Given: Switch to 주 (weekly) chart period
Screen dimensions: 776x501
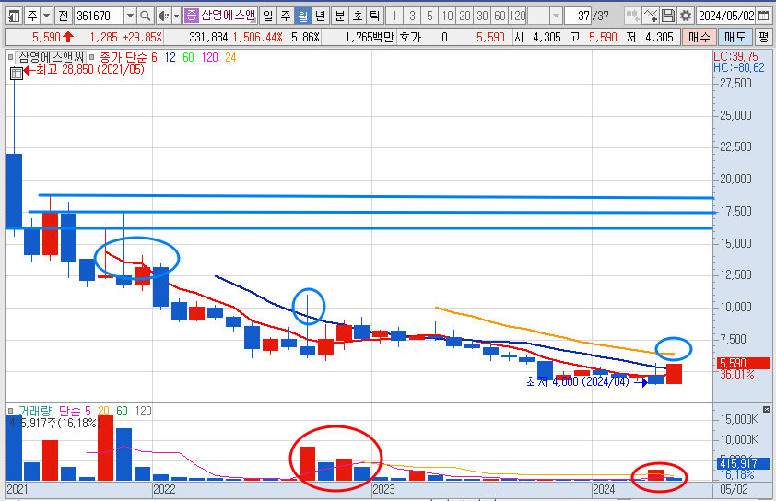Looking at the screenshot, I should pyautogui.click(x=286, y=17).
